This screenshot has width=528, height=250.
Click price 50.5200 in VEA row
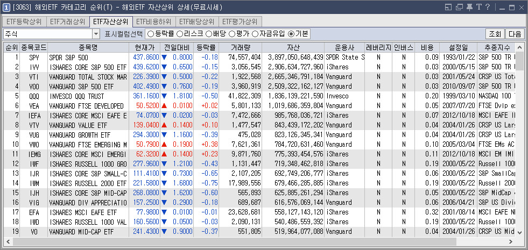tap(147, 106)
